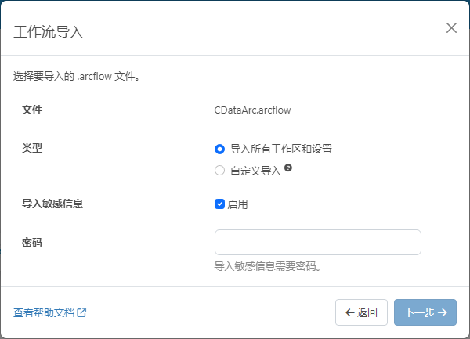
Task: Proceed with the 下一步 button text
Action: [x=418, y=312]
